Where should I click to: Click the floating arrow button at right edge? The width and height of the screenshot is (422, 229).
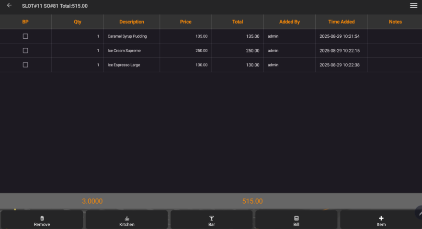pyautogui.click(x=419, y=213)
